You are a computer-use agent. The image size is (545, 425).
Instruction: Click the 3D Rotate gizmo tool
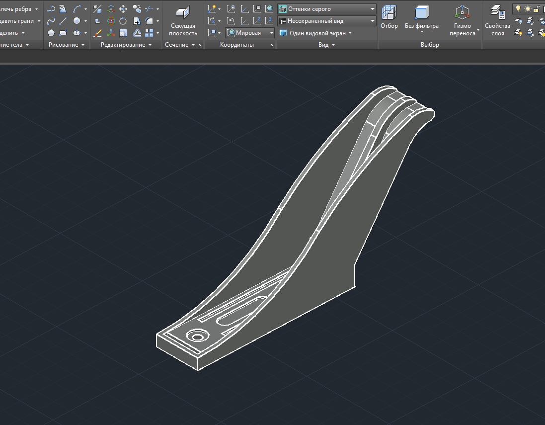pyautogui.click(x=111, y=21)
